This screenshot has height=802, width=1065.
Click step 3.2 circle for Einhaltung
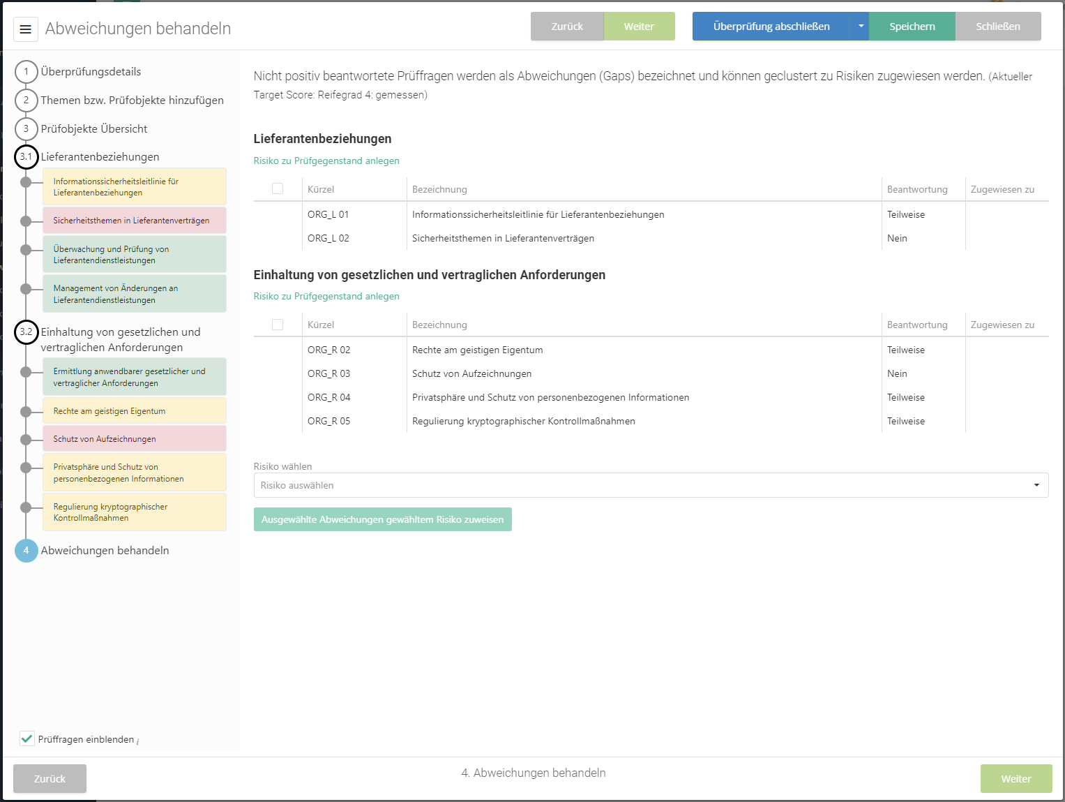pos(27,332)
